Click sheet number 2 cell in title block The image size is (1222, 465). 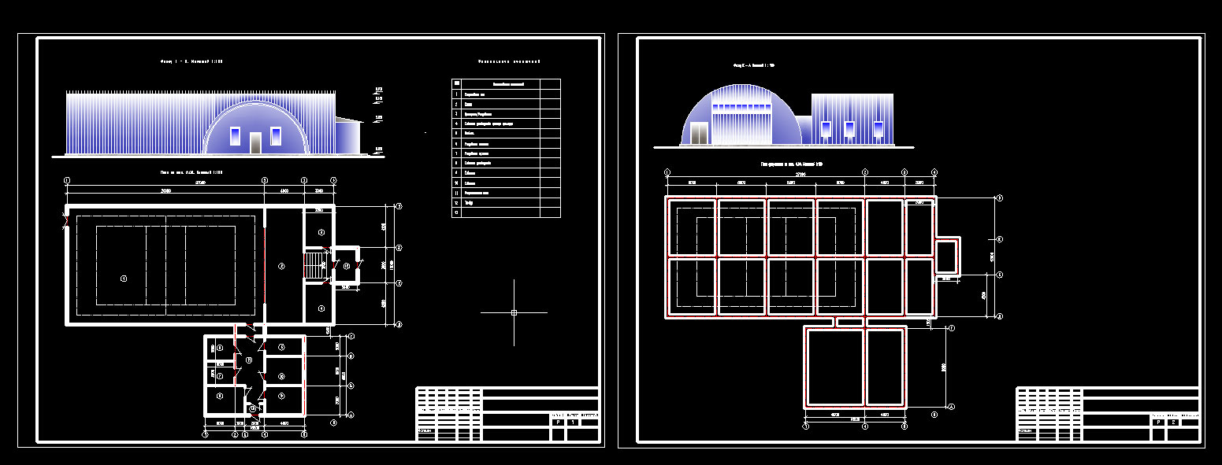tap(1174, 423)
